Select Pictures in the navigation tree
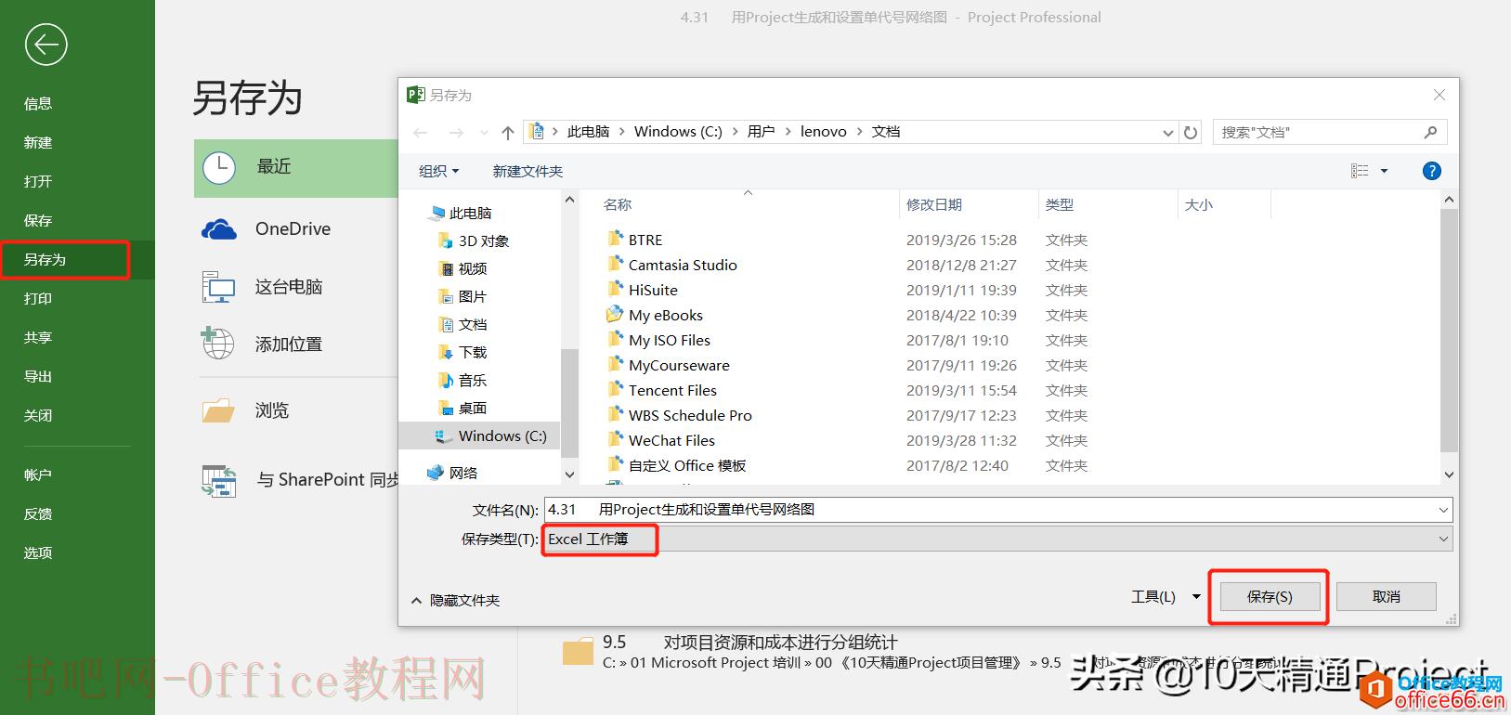This screenshot has width=1511, height=715. pyautogui.click(x=462, y=296)
